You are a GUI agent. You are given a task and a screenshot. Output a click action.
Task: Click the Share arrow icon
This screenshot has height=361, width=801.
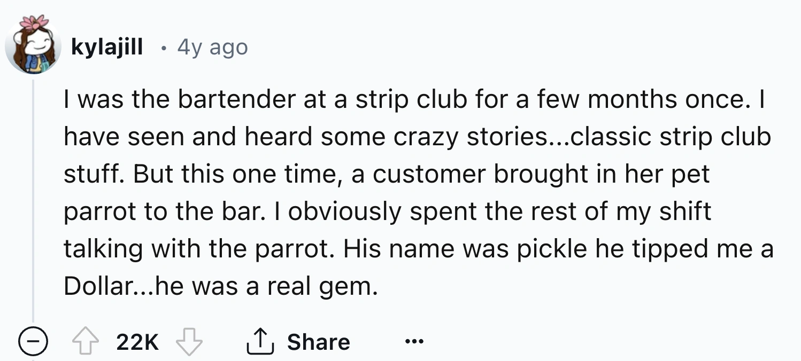point(261,341)
